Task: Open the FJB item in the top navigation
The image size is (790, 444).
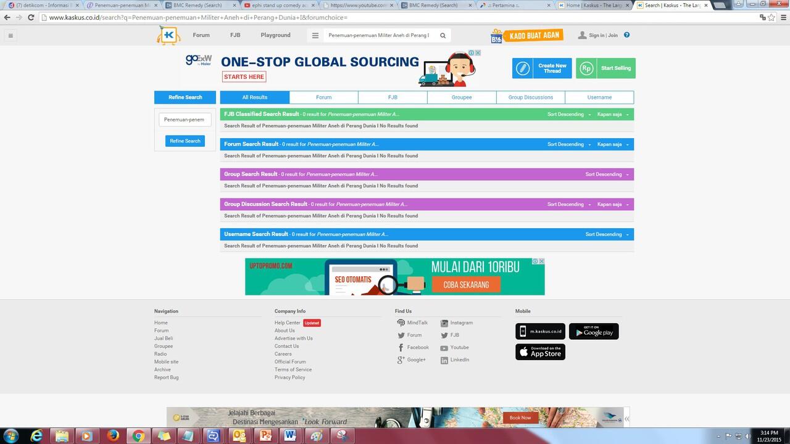Action: pos(235,35)
